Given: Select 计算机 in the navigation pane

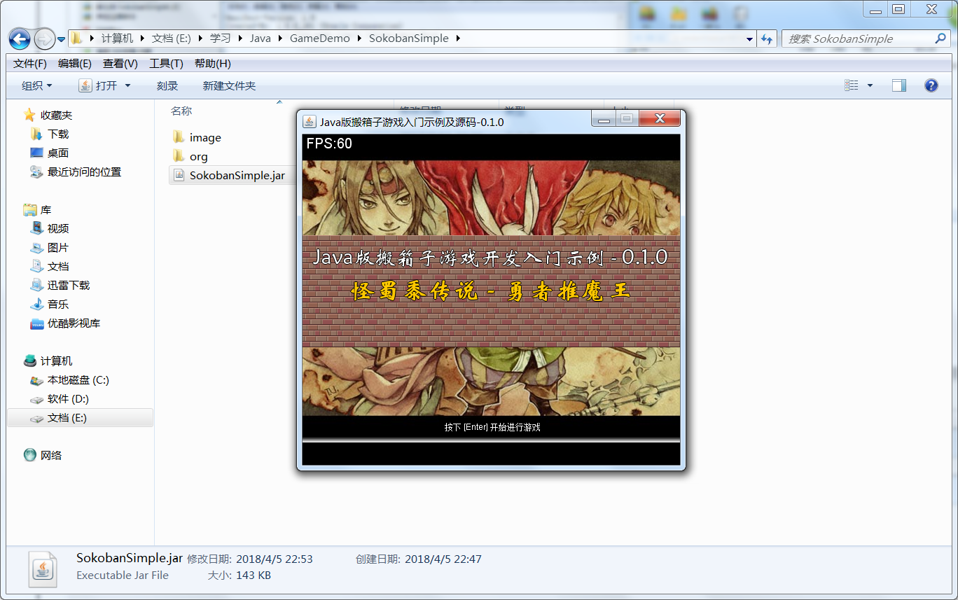Looking at the screenshot, I should pos(56,361).
